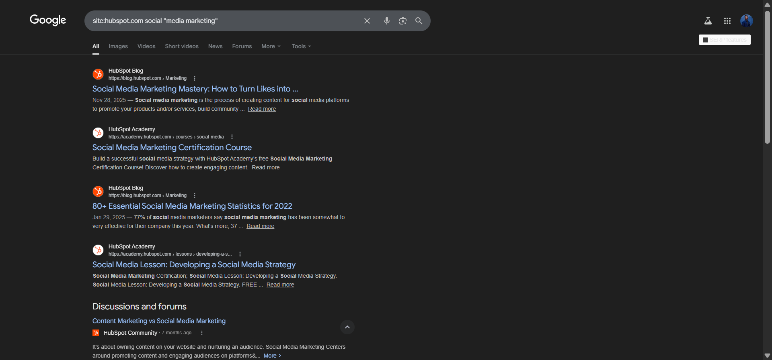This screenshot has height=360, width=772.
Task: Read more on Social Media Marketing Mastery snippet
Action: coord(262,109)
